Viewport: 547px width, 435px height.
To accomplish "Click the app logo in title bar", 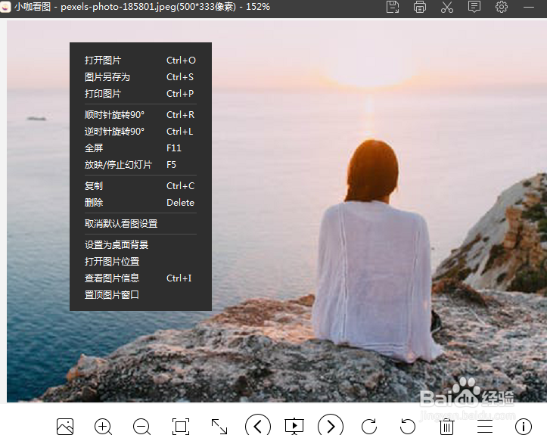I will pos(5,7).
